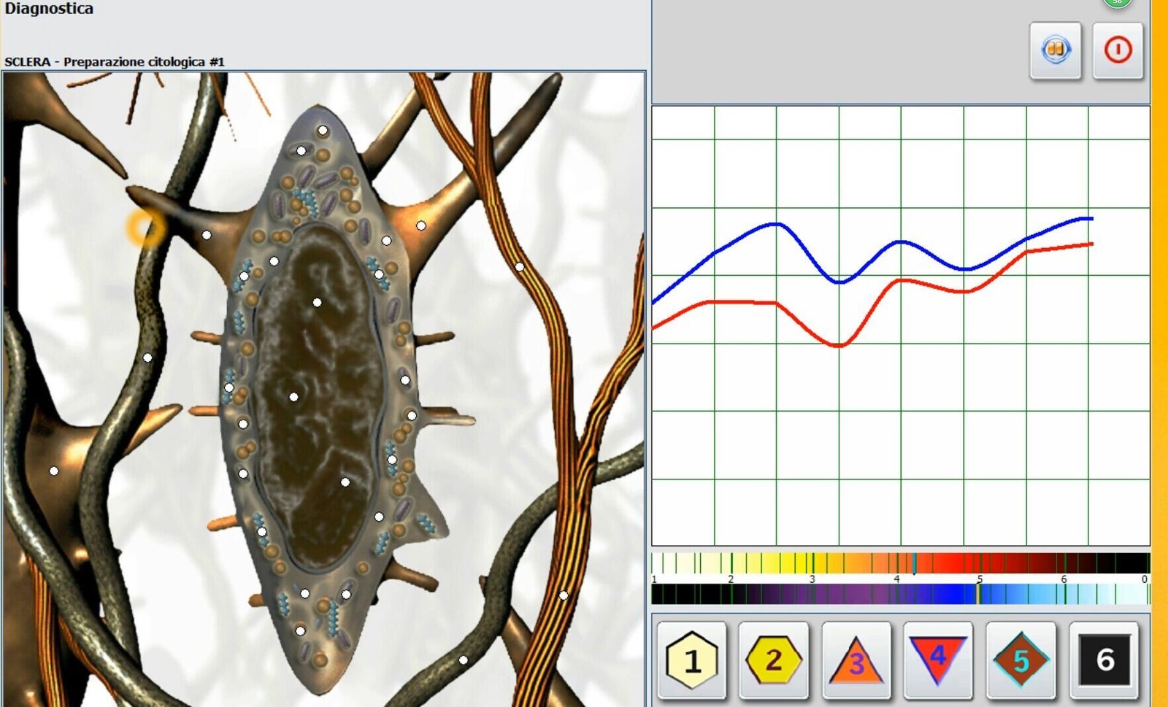Click the Diagnostica heading
The width and height of the screenshot is (1168, 707).
click(x=49, y=9)
